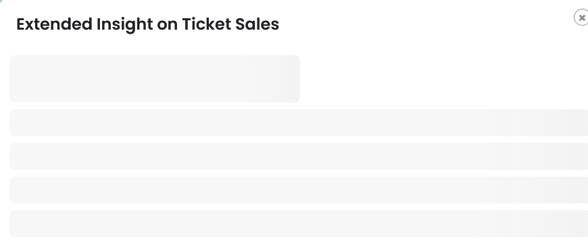Click the bottom-most loading placeholder row
The width and height of the screenshot is (588, 248).
coord(299,224)
